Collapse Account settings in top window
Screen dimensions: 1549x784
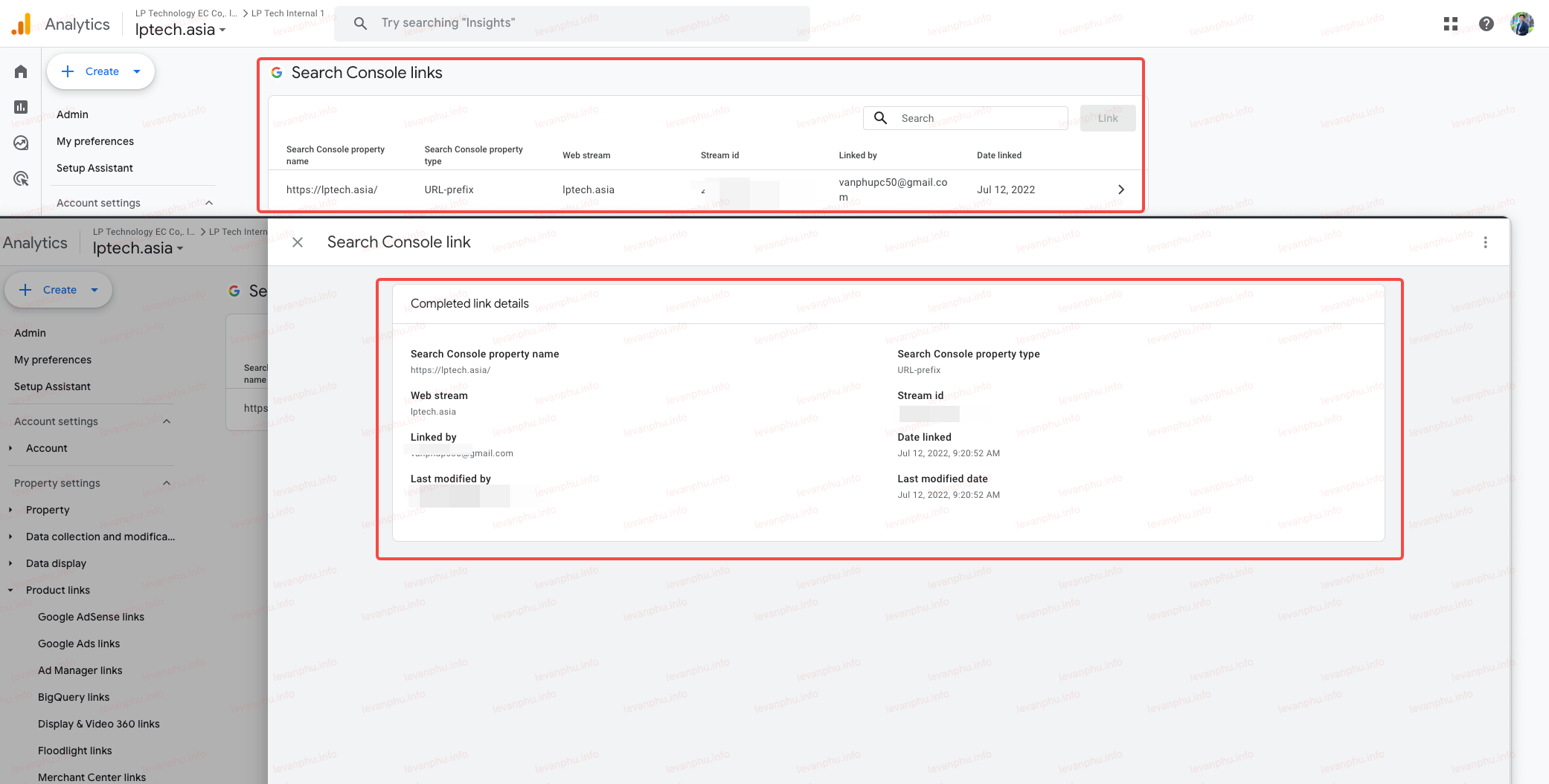(209, 203)
